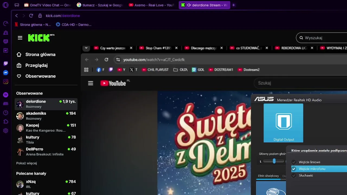Viewport: 347px width, 195px height.
Task: Click the apps grid icon in streamed bookmarks
Action: tap(86, 70)
